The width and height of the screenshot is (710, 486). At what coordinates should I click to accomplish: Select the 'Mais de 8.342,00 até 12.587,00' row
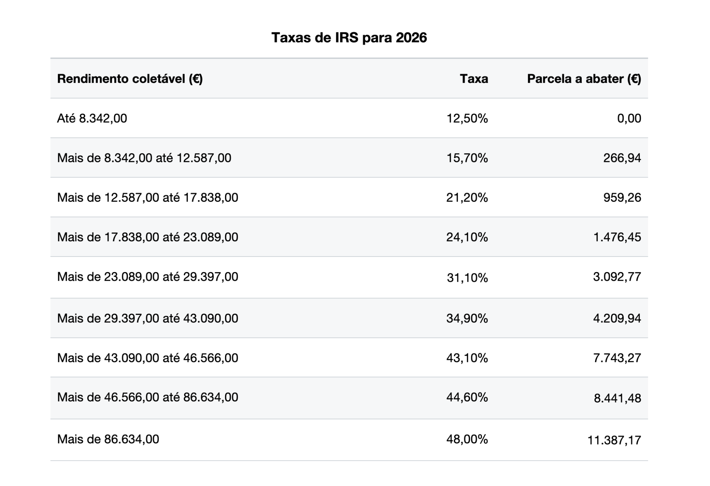[x=144, y=158]
